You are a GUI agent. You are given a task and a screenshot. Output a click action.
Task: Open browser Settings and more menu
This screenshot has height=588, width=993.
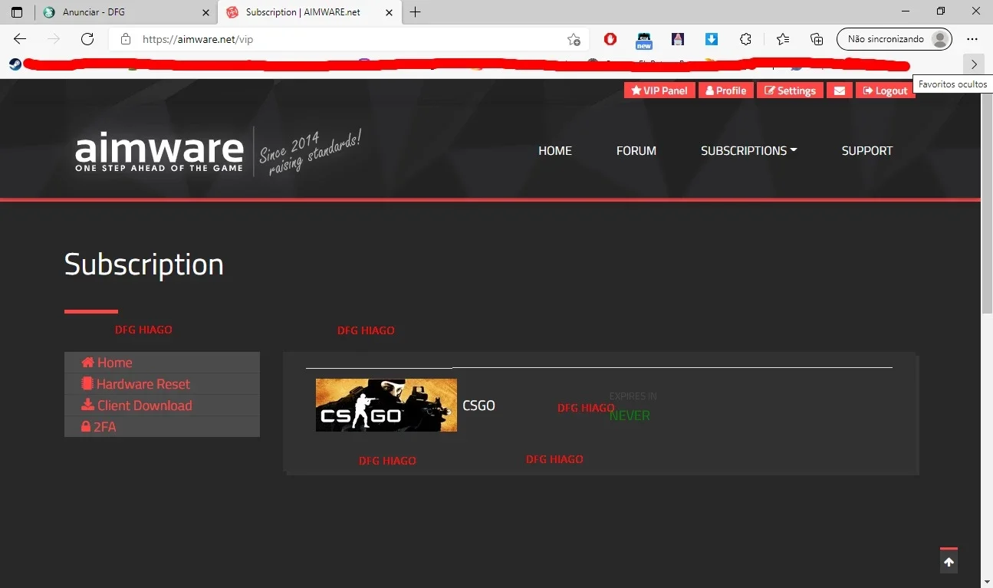pyautogui.click(x=972, y=39)
